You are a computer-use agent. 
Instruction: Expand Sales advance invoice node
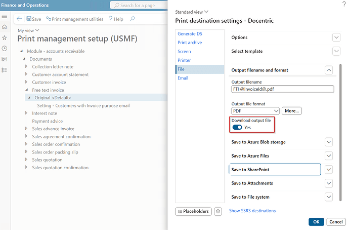pyautogui.click(x=26, y=129)
